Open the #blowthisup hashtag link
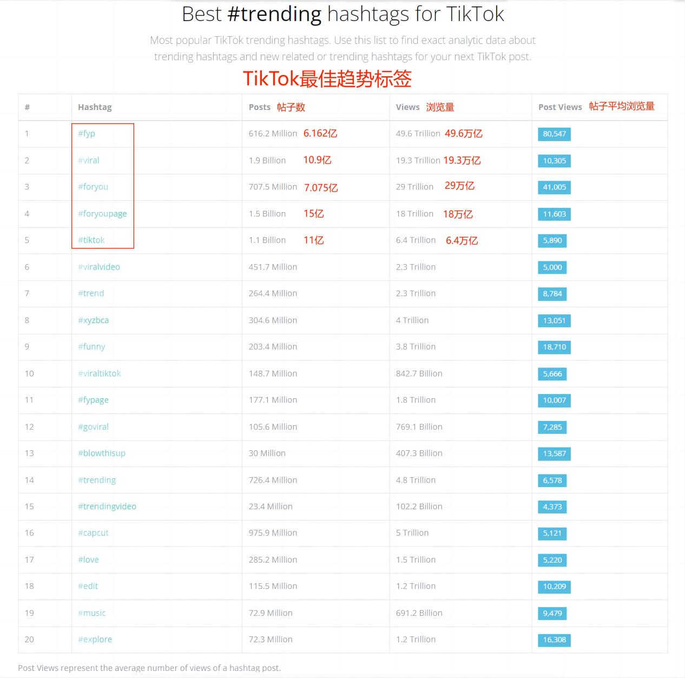 [102, 453]
